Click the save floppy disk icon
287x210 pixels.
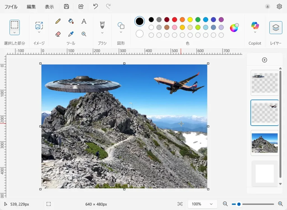tap(66, 7)
